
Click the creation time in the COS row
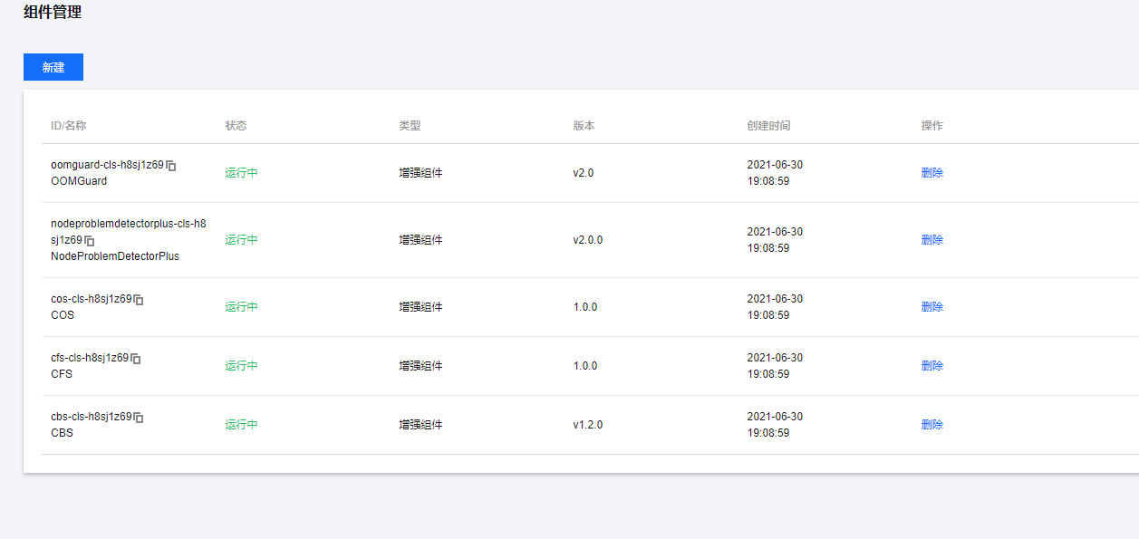[x=775, y=307]
